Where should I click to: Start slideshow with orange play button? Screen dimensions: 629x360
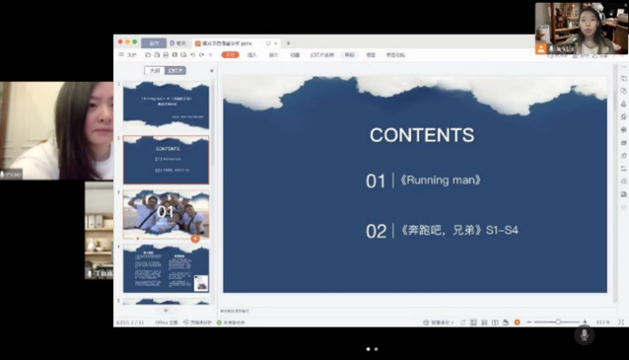pos(517,323)
